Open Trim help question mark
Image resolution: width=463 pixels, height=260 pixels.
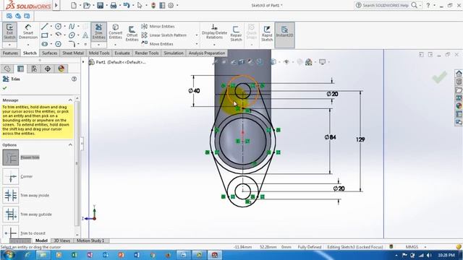click(74, 79)
